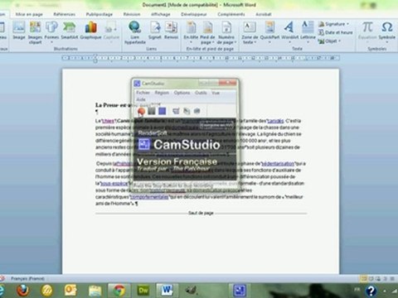Open Dreamweaver from the taskbar
398x298 pixels.
pyautogui.click(x=143, y=291)
